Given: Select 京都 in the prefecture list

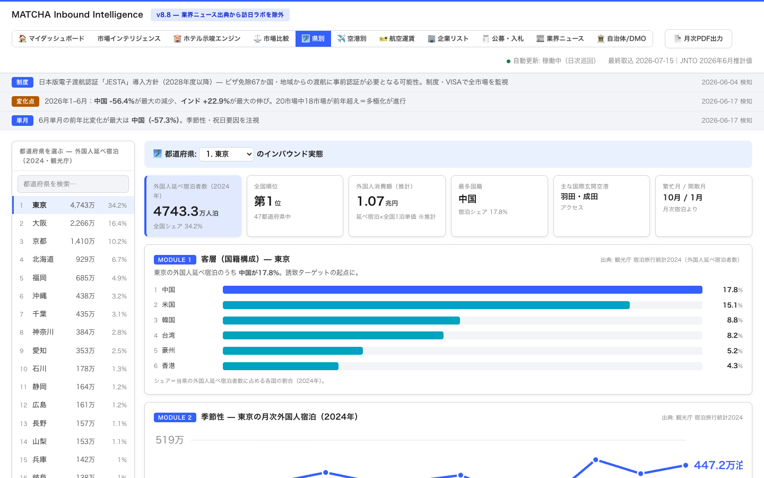Looking at the screenshot, I should 73,241.
